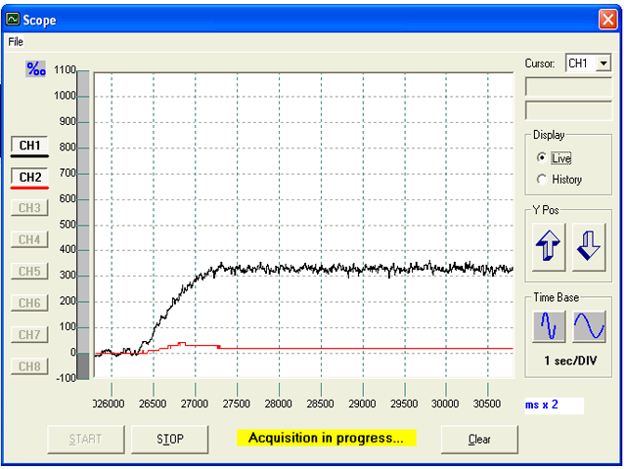The height and width of the screenshot is (469, 626).
Task: Select the Live display radio button
Action: pyautogui.click(x=543, y=157)
